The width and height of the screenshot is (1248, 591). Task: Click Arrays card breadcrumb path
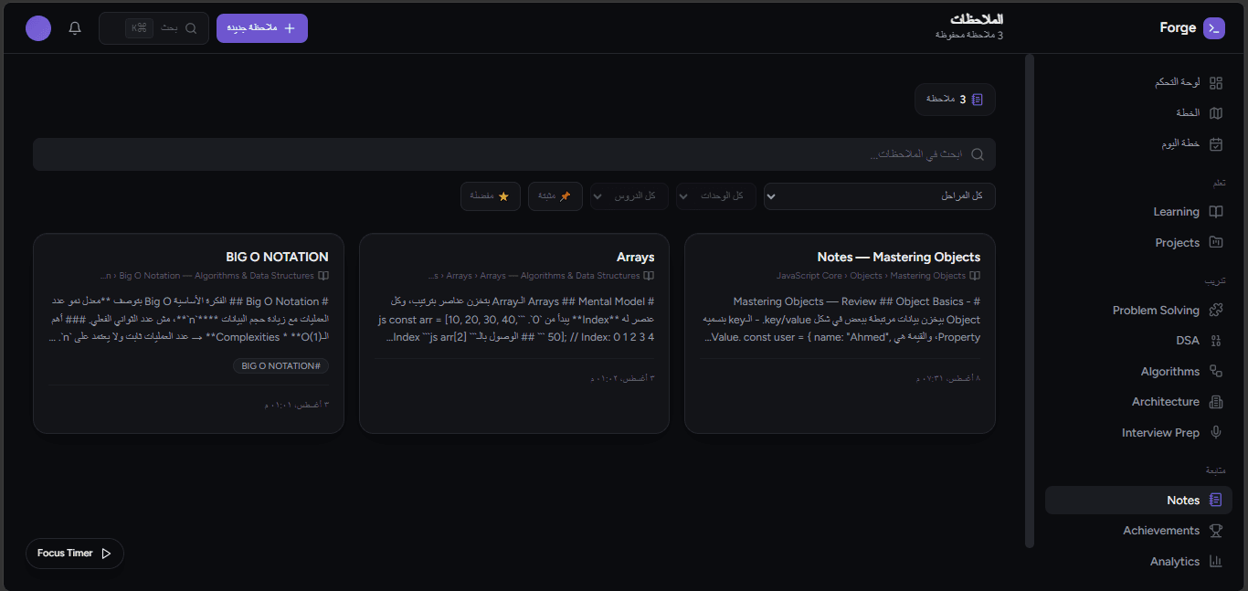pyautogui.click(x=534, y=276)
